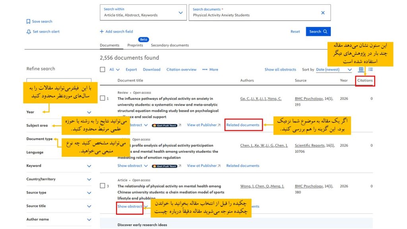The image size is (407, 229).
Task: Select the Preprints tab
Action: click(135, 45)
